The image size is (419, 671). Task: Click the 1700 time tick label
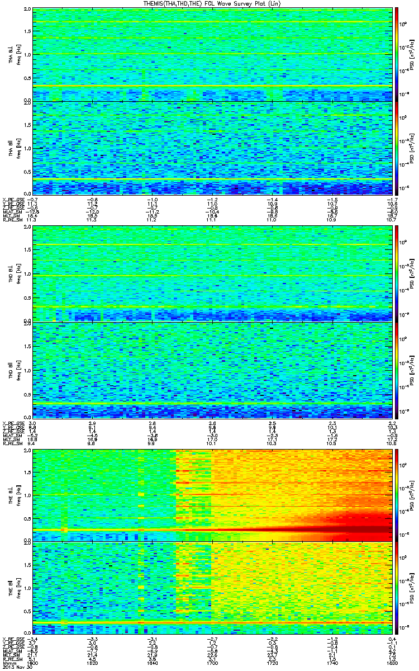[x=212, y=664]
